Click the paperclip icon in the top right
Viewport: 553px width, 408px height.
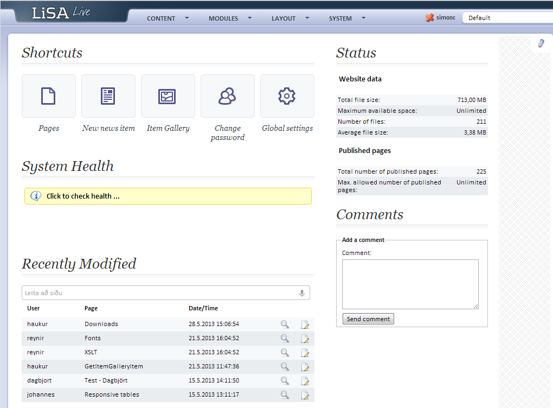(541, 43)
